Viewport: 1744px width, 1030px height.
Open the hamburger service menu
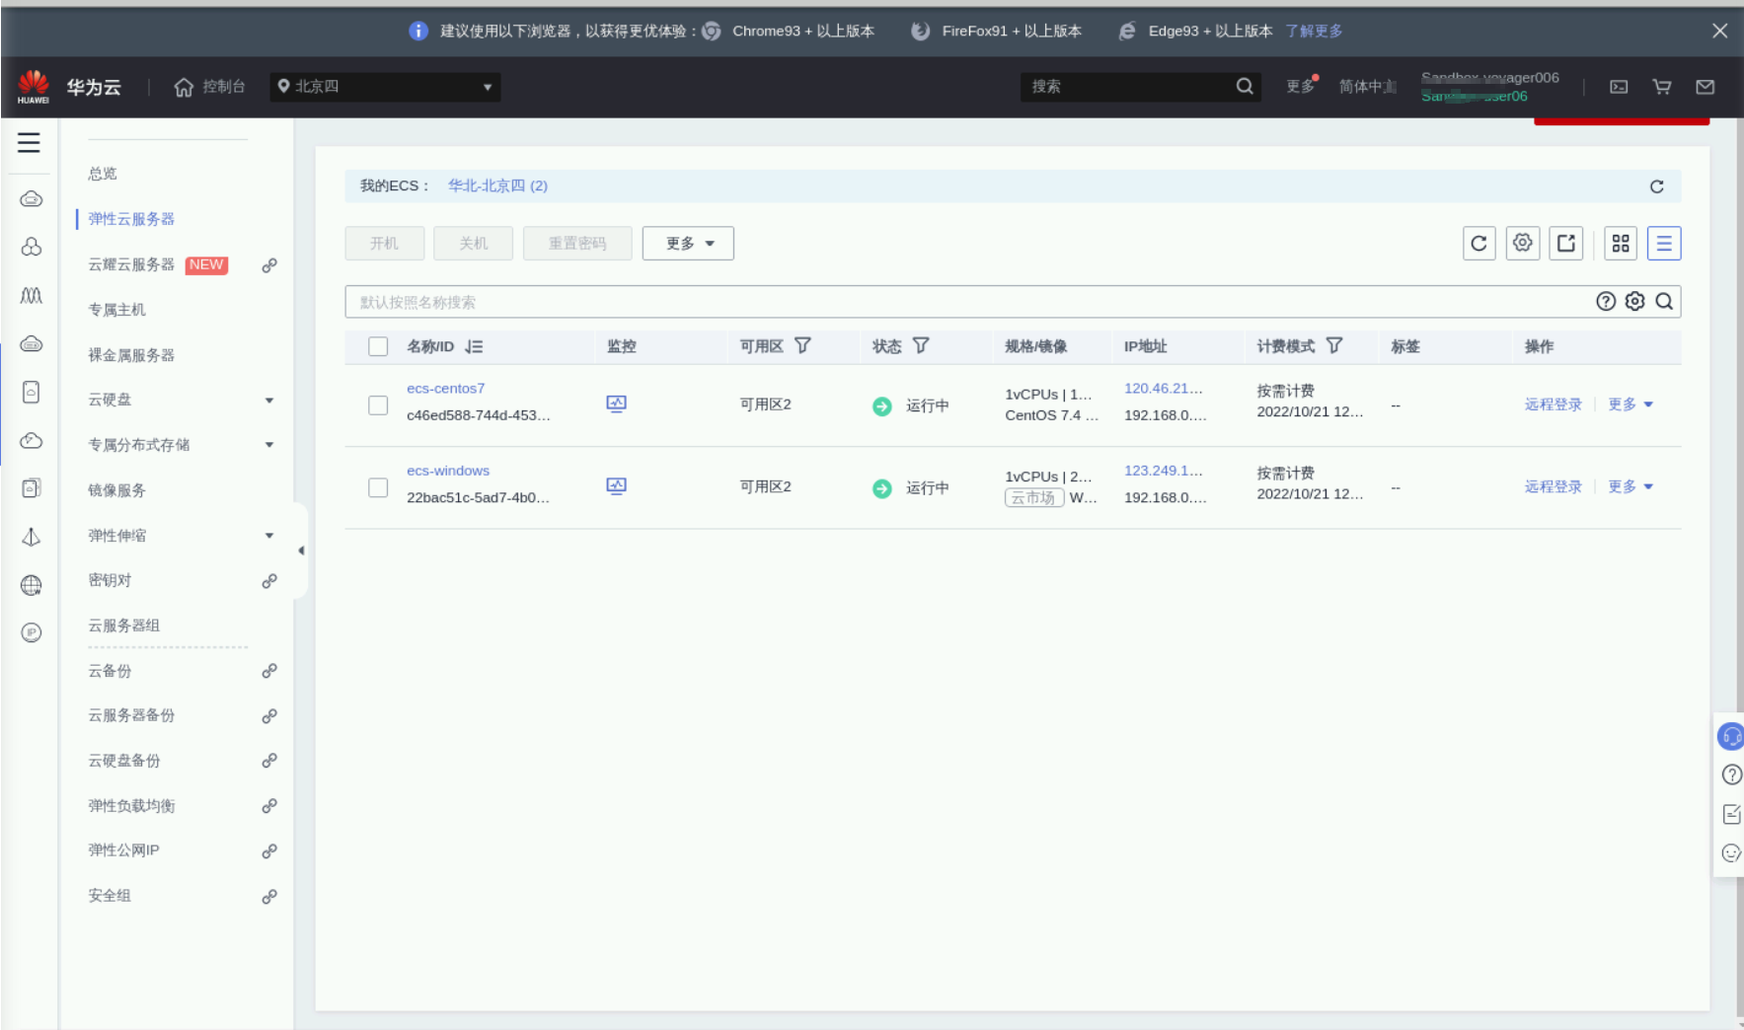[x=29, y=142]
